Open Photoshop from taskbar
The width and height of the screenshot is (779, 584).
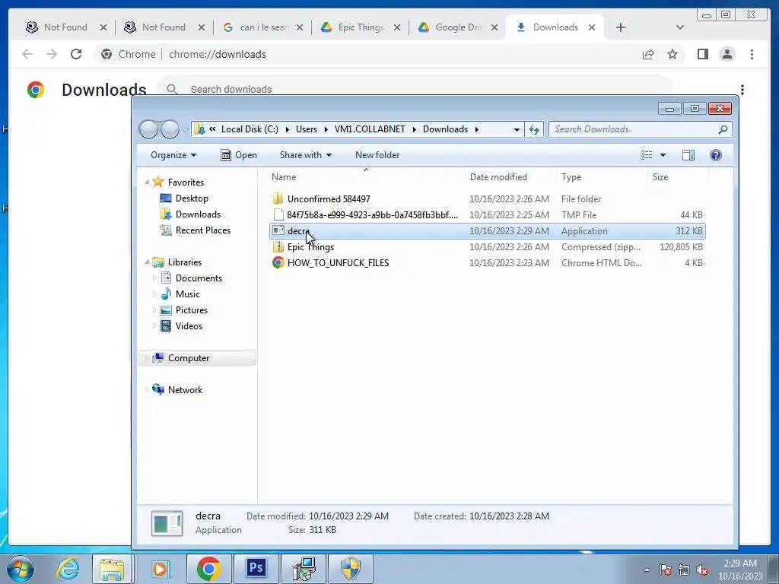[256, 569]
